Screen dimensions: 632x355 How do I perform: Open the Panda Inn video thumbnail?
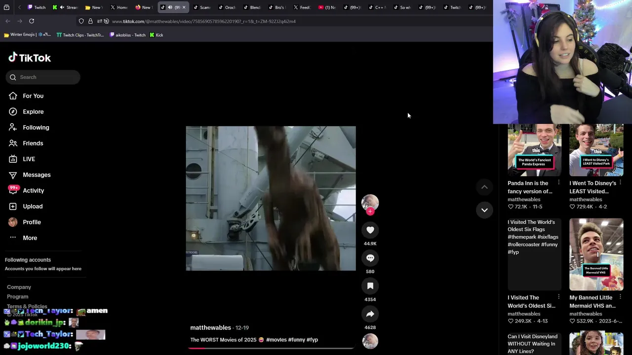pos(534,150)
